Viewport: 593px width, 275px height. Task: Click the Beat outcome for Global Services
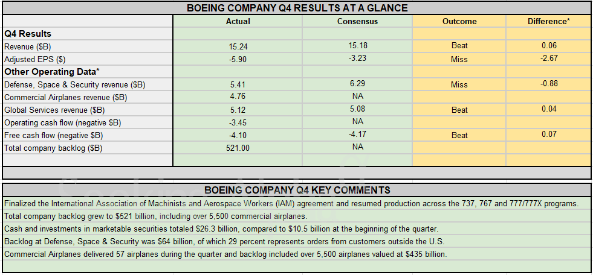tap(459, 110)
